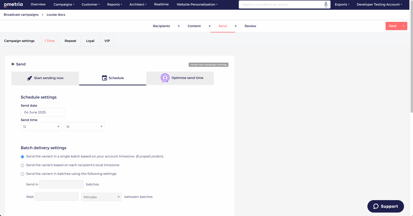Viewport: 413px width, 216px height.
Task: Open the Exports menu
Action: point(342,4)
